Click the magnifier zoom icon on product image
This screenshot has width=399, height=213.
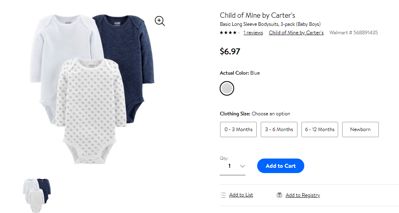pyautogui.click(x=160, y=21)
